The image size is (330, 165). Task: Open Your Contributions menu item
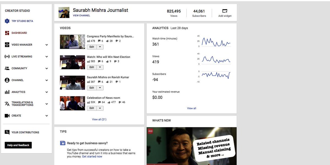25,132
